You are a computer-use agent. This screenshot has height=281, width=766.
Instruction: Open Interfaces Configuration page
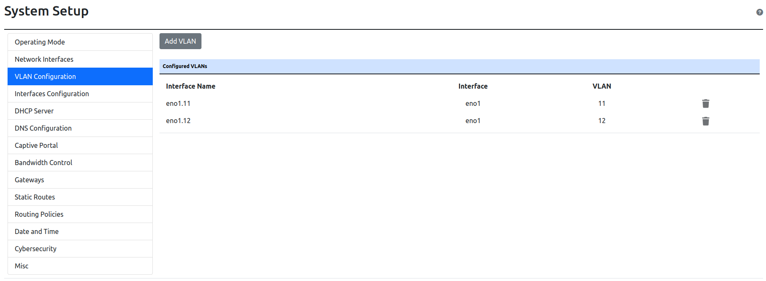52,94
